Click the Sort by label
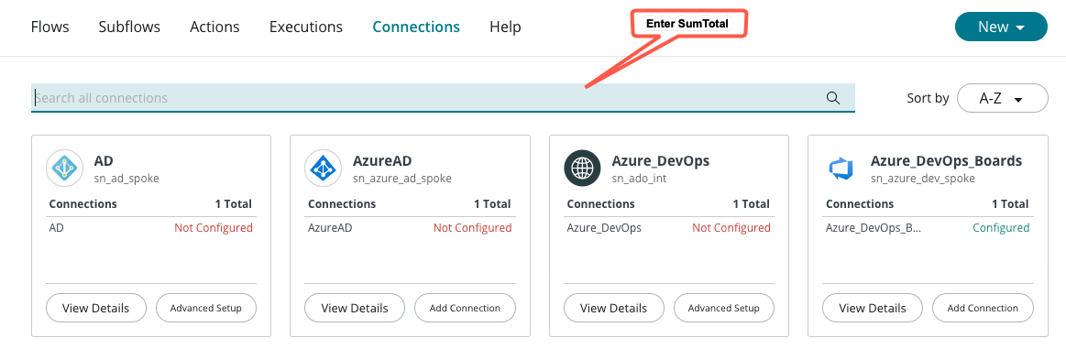1066x349 pixels. tap(928, 98)
